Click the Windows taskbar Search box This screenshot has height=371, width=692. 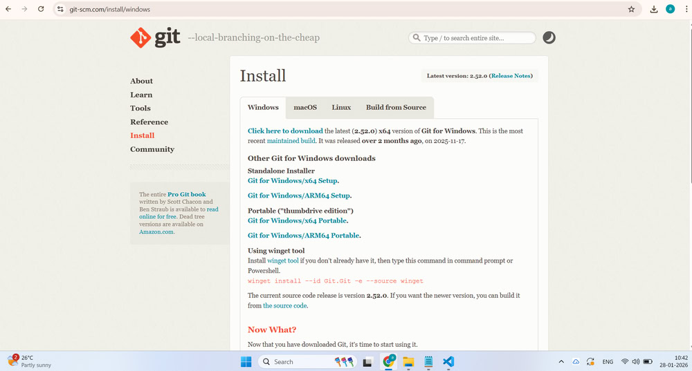307,362
